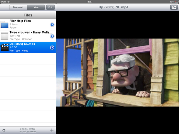Screen dimensions: 179x134
Task: Tap the video preview frame
Action: click(117, 72)
